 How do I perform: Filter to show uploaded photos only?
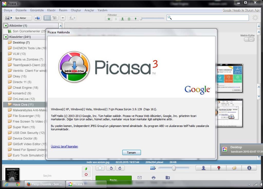pos(116,19)
